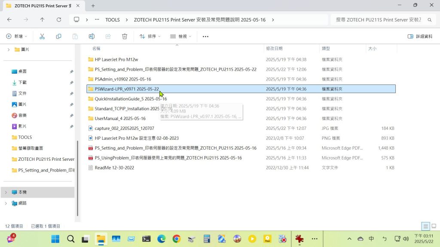Sort by the Date modified column header
440x247 pixels.
(x=274, y=48)
